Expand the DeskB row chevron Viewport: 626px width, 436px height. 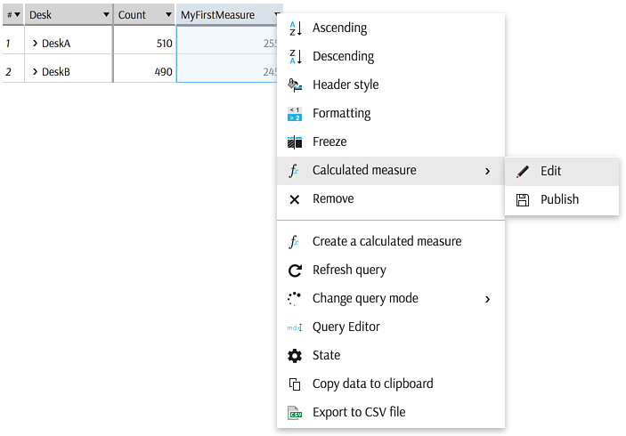coord(35,71)
